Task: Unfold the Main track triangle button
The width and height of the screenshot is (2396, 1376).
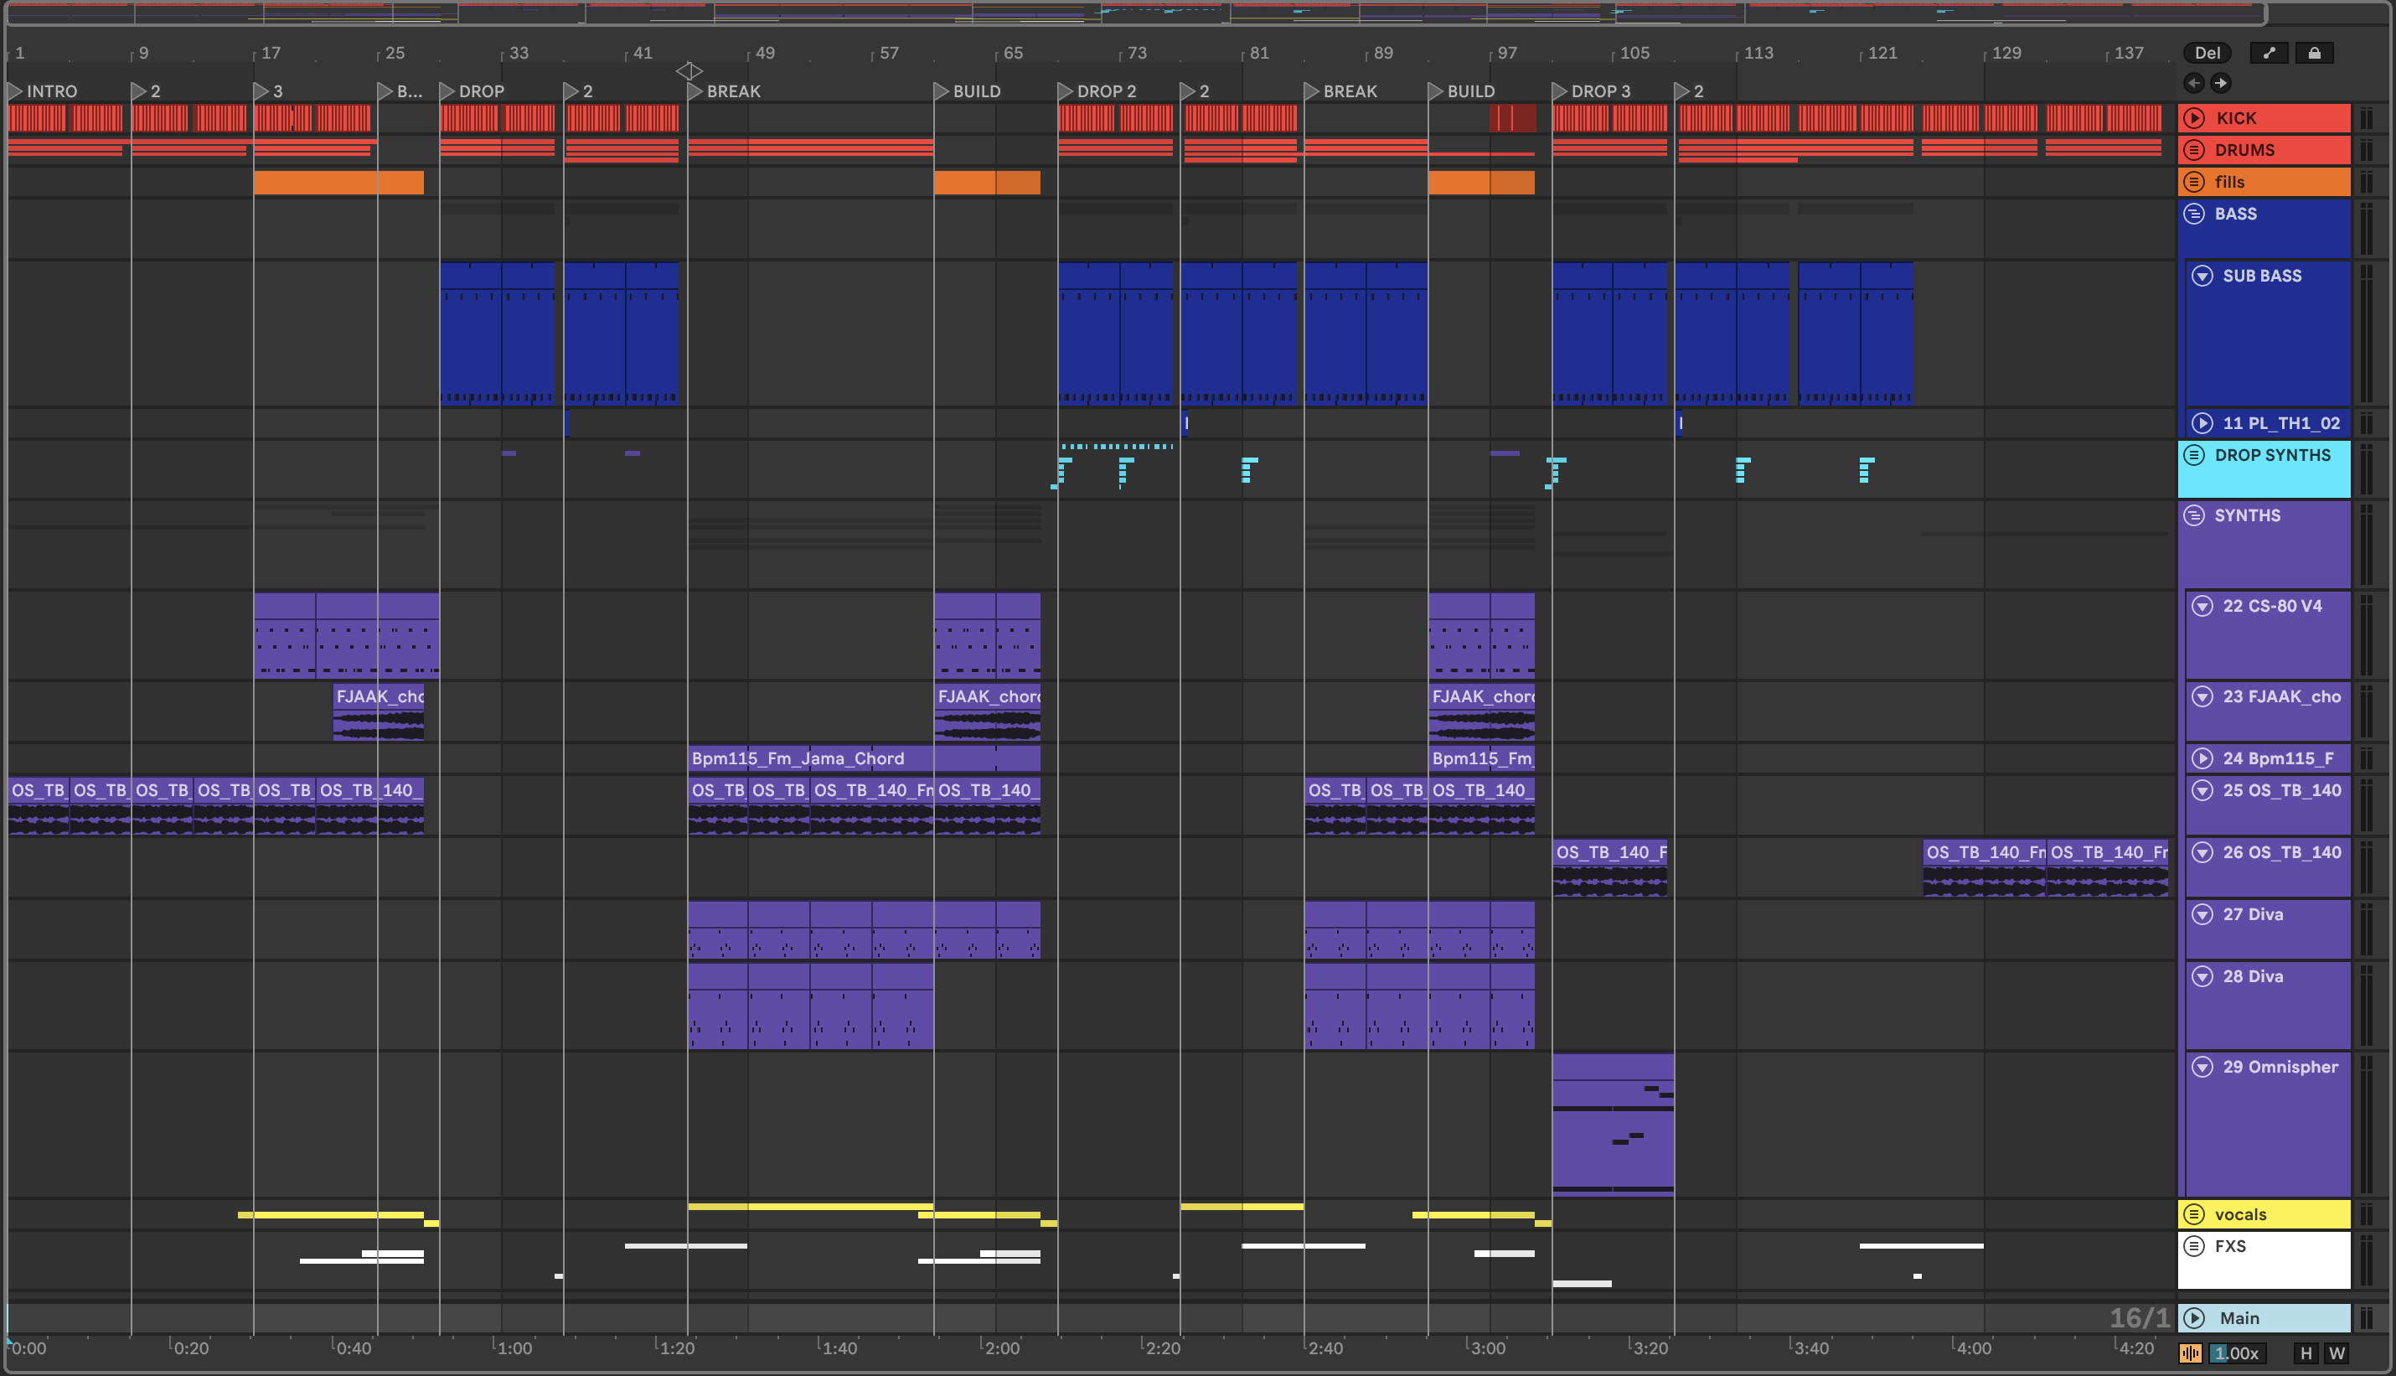Action: 2194,1318
